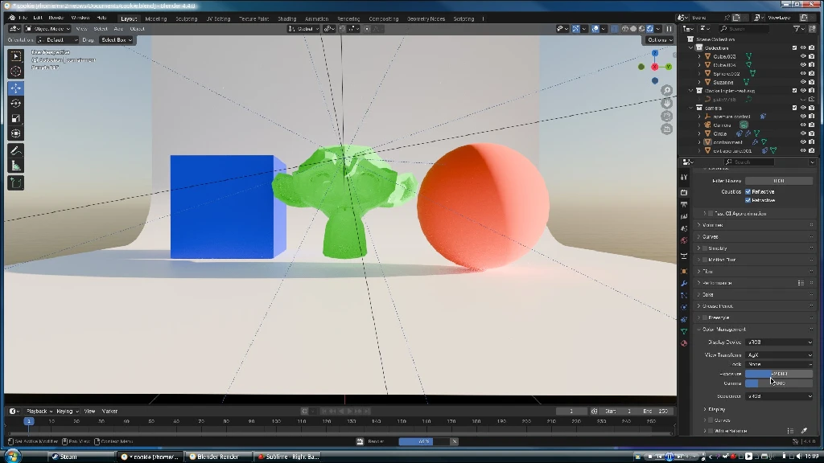824x463 pixels.
Task: Click the Blender logo menu icon
Action: coord(11,18)
